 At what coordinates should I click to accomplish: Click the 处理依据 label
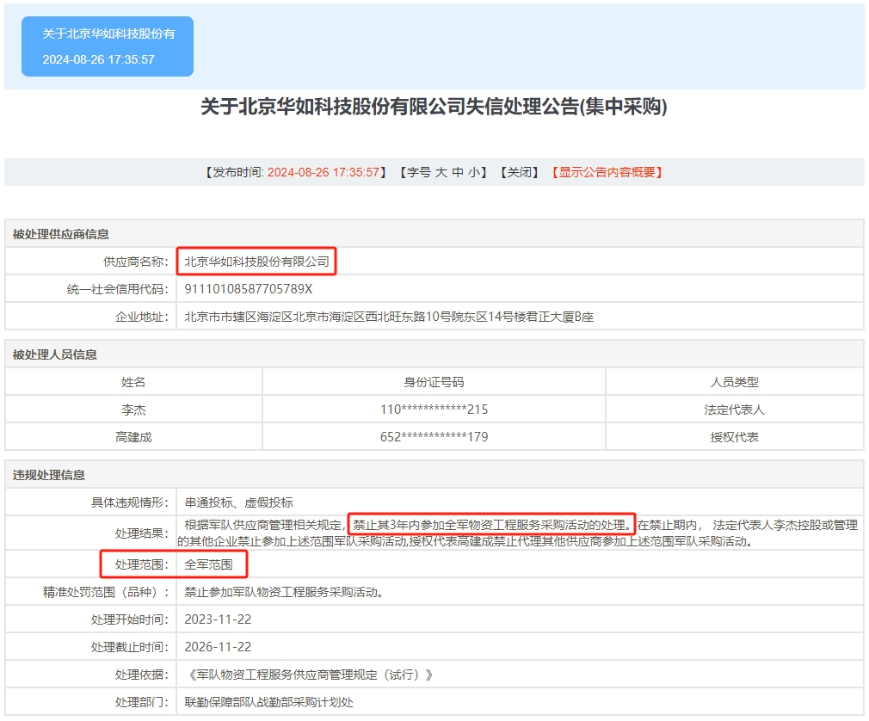tap(141, 675)
